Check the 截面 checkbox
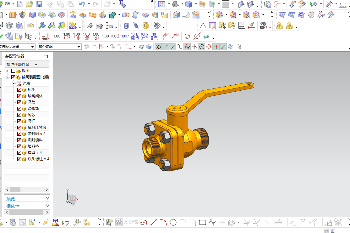 click(13, 71)
